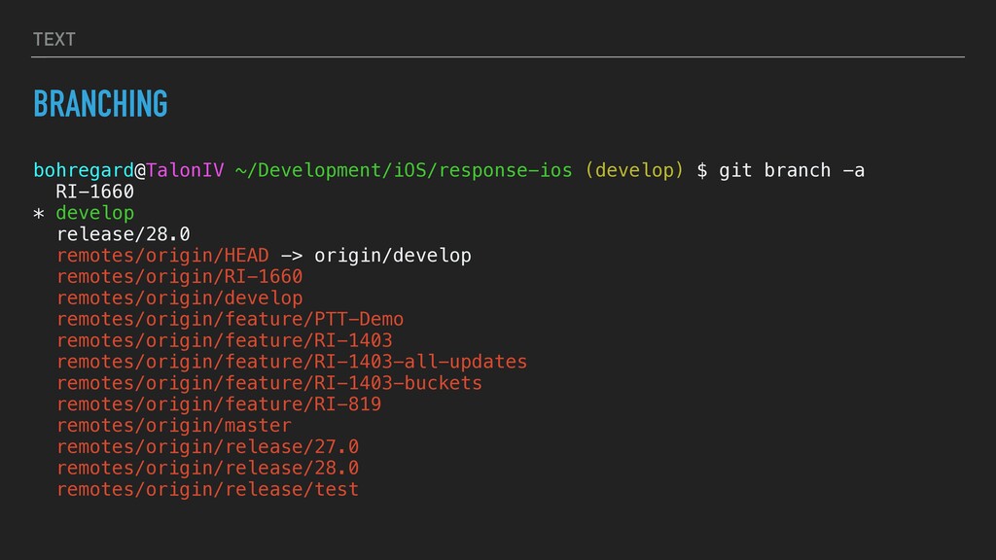Viewport: 996px width, 560px height.
Task: Click the git branch -a command
Action: pyautogui.click(x=791, y=171)
